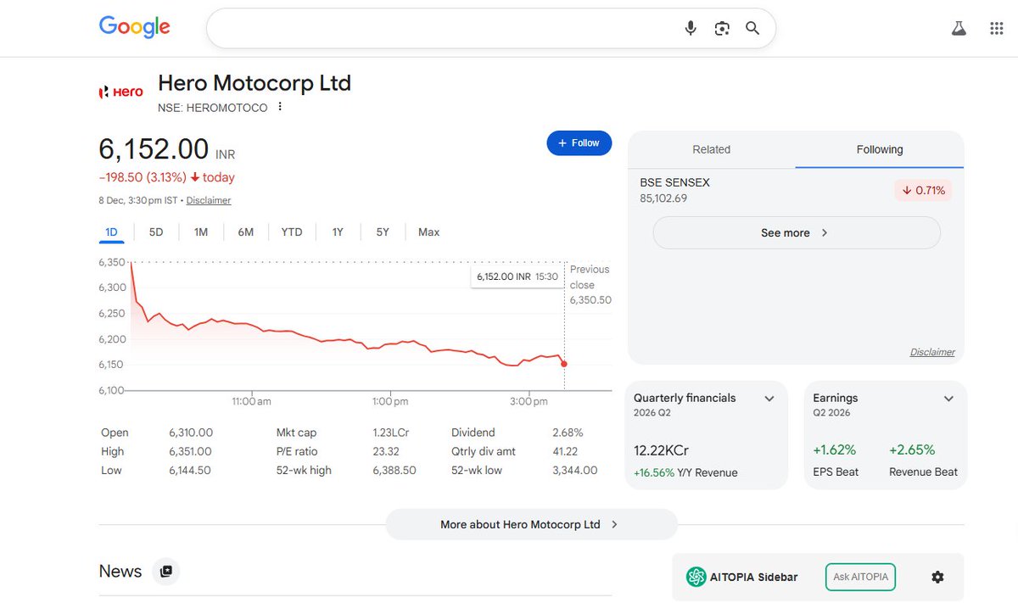
Task: Select the 1D chart range tab
Action: 112,232
